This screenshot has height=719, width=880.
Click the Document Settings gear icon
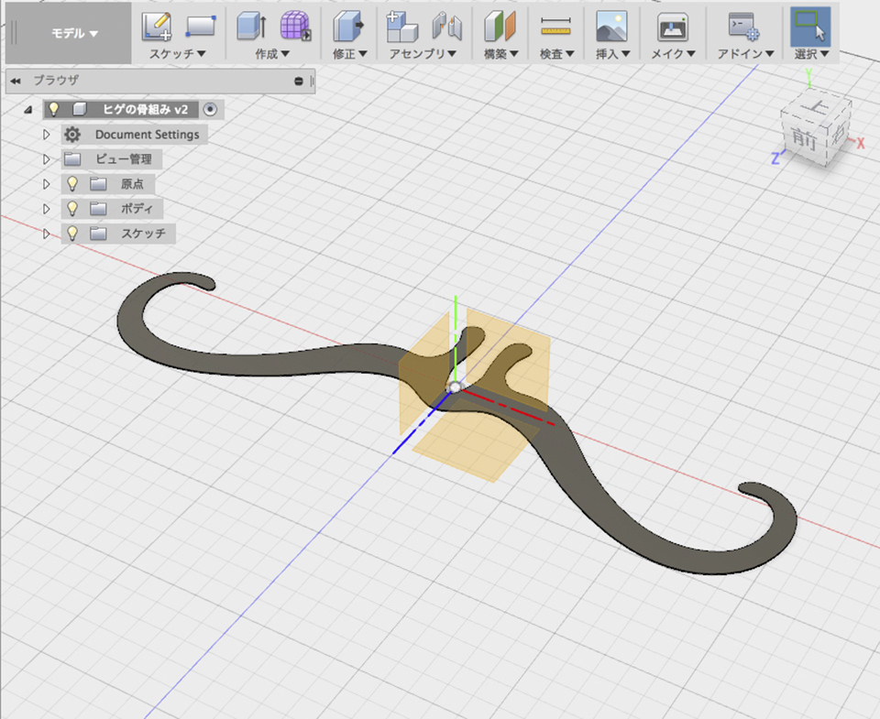(71, 135)
